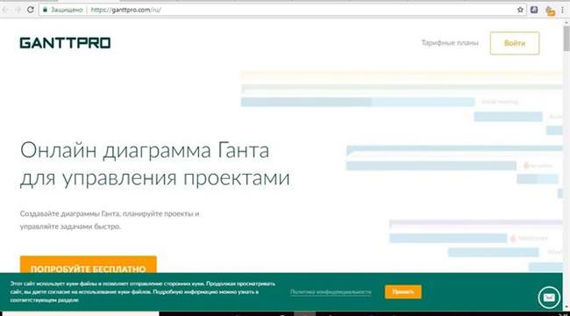Click the secure padlock site info icon
The height and width of the screenshot is (316, 570).
45,10
